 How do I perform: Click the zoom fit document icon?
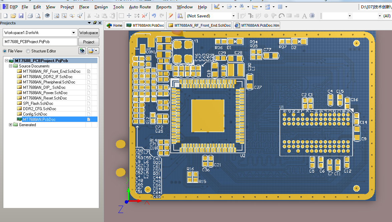pyautogui.click(x=56, y=16)
